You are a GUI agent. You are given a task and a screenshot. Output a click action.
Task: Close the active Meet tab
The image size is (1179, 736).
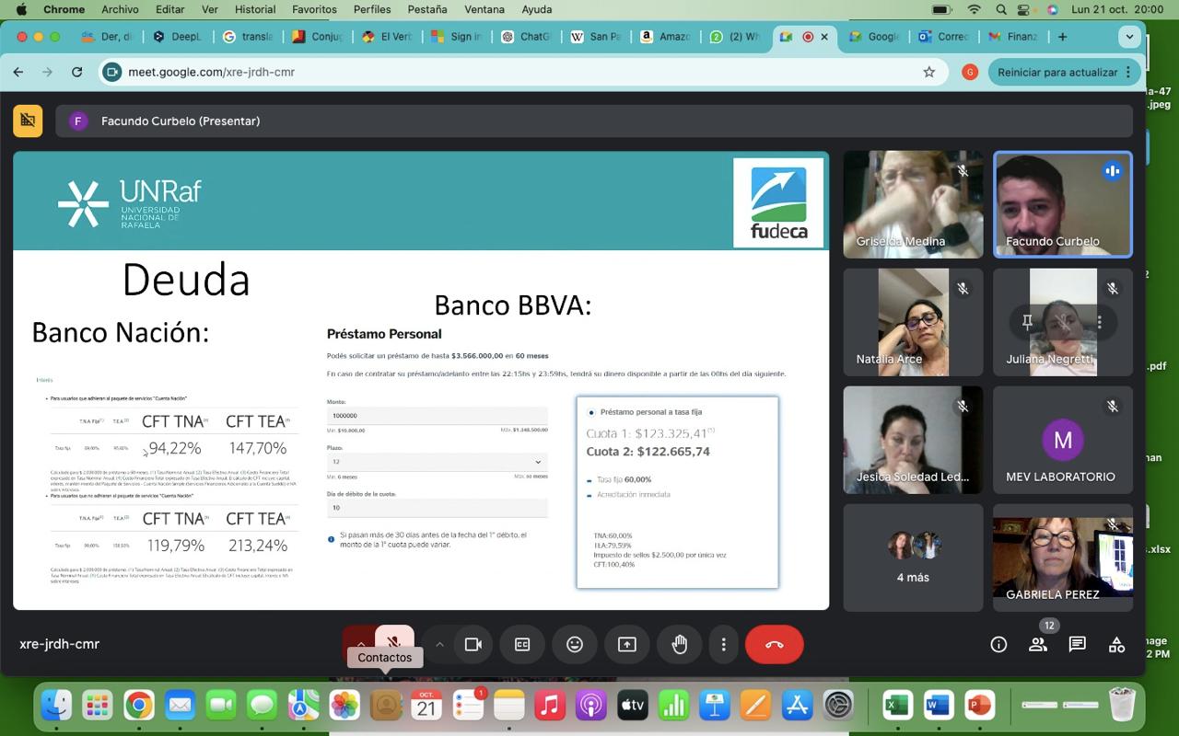point(824,37)
